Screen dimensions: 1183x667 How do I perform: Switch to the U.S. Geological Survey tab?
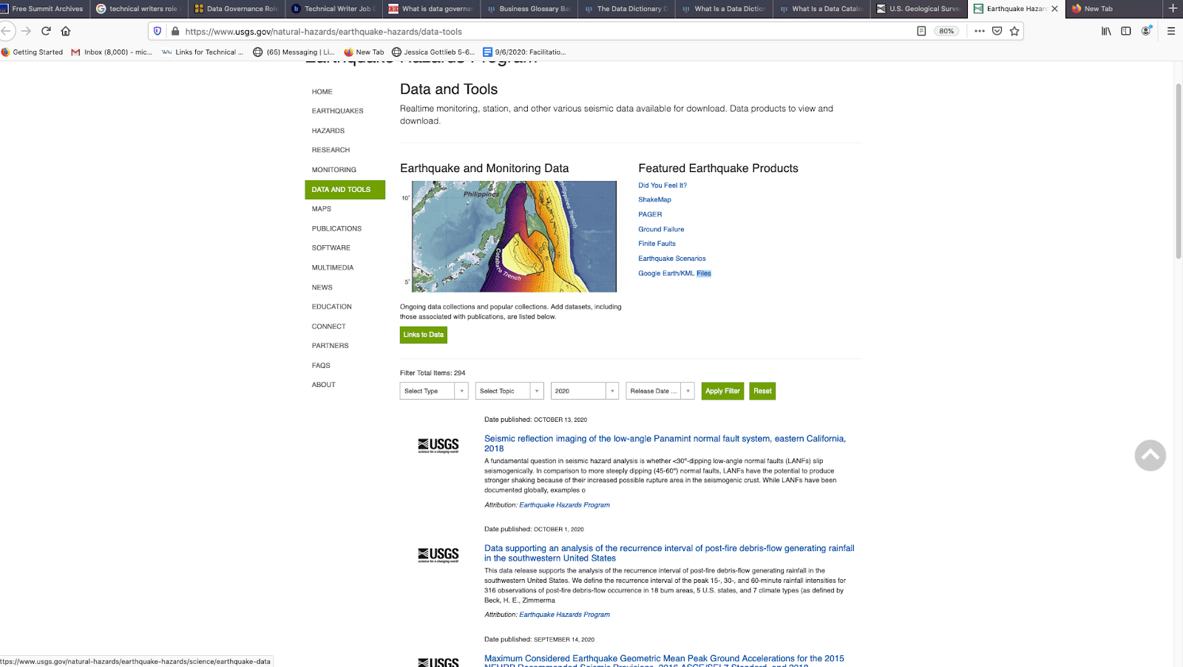(x=919, y=9)
